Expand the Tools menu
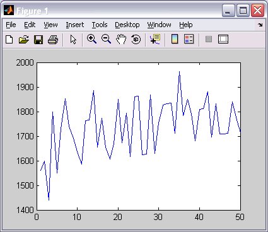268x232 pixels. pyautogui.click(x=100, y=25)
